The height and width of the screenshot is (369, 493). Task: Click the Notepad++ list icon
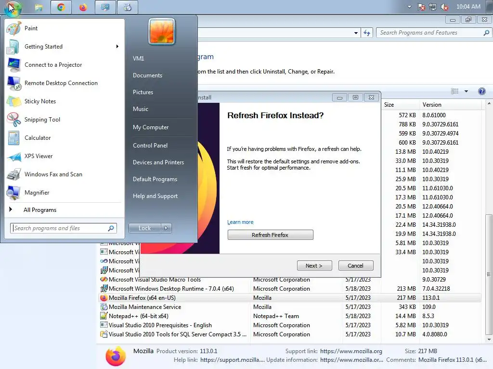(x=104, y=316)
